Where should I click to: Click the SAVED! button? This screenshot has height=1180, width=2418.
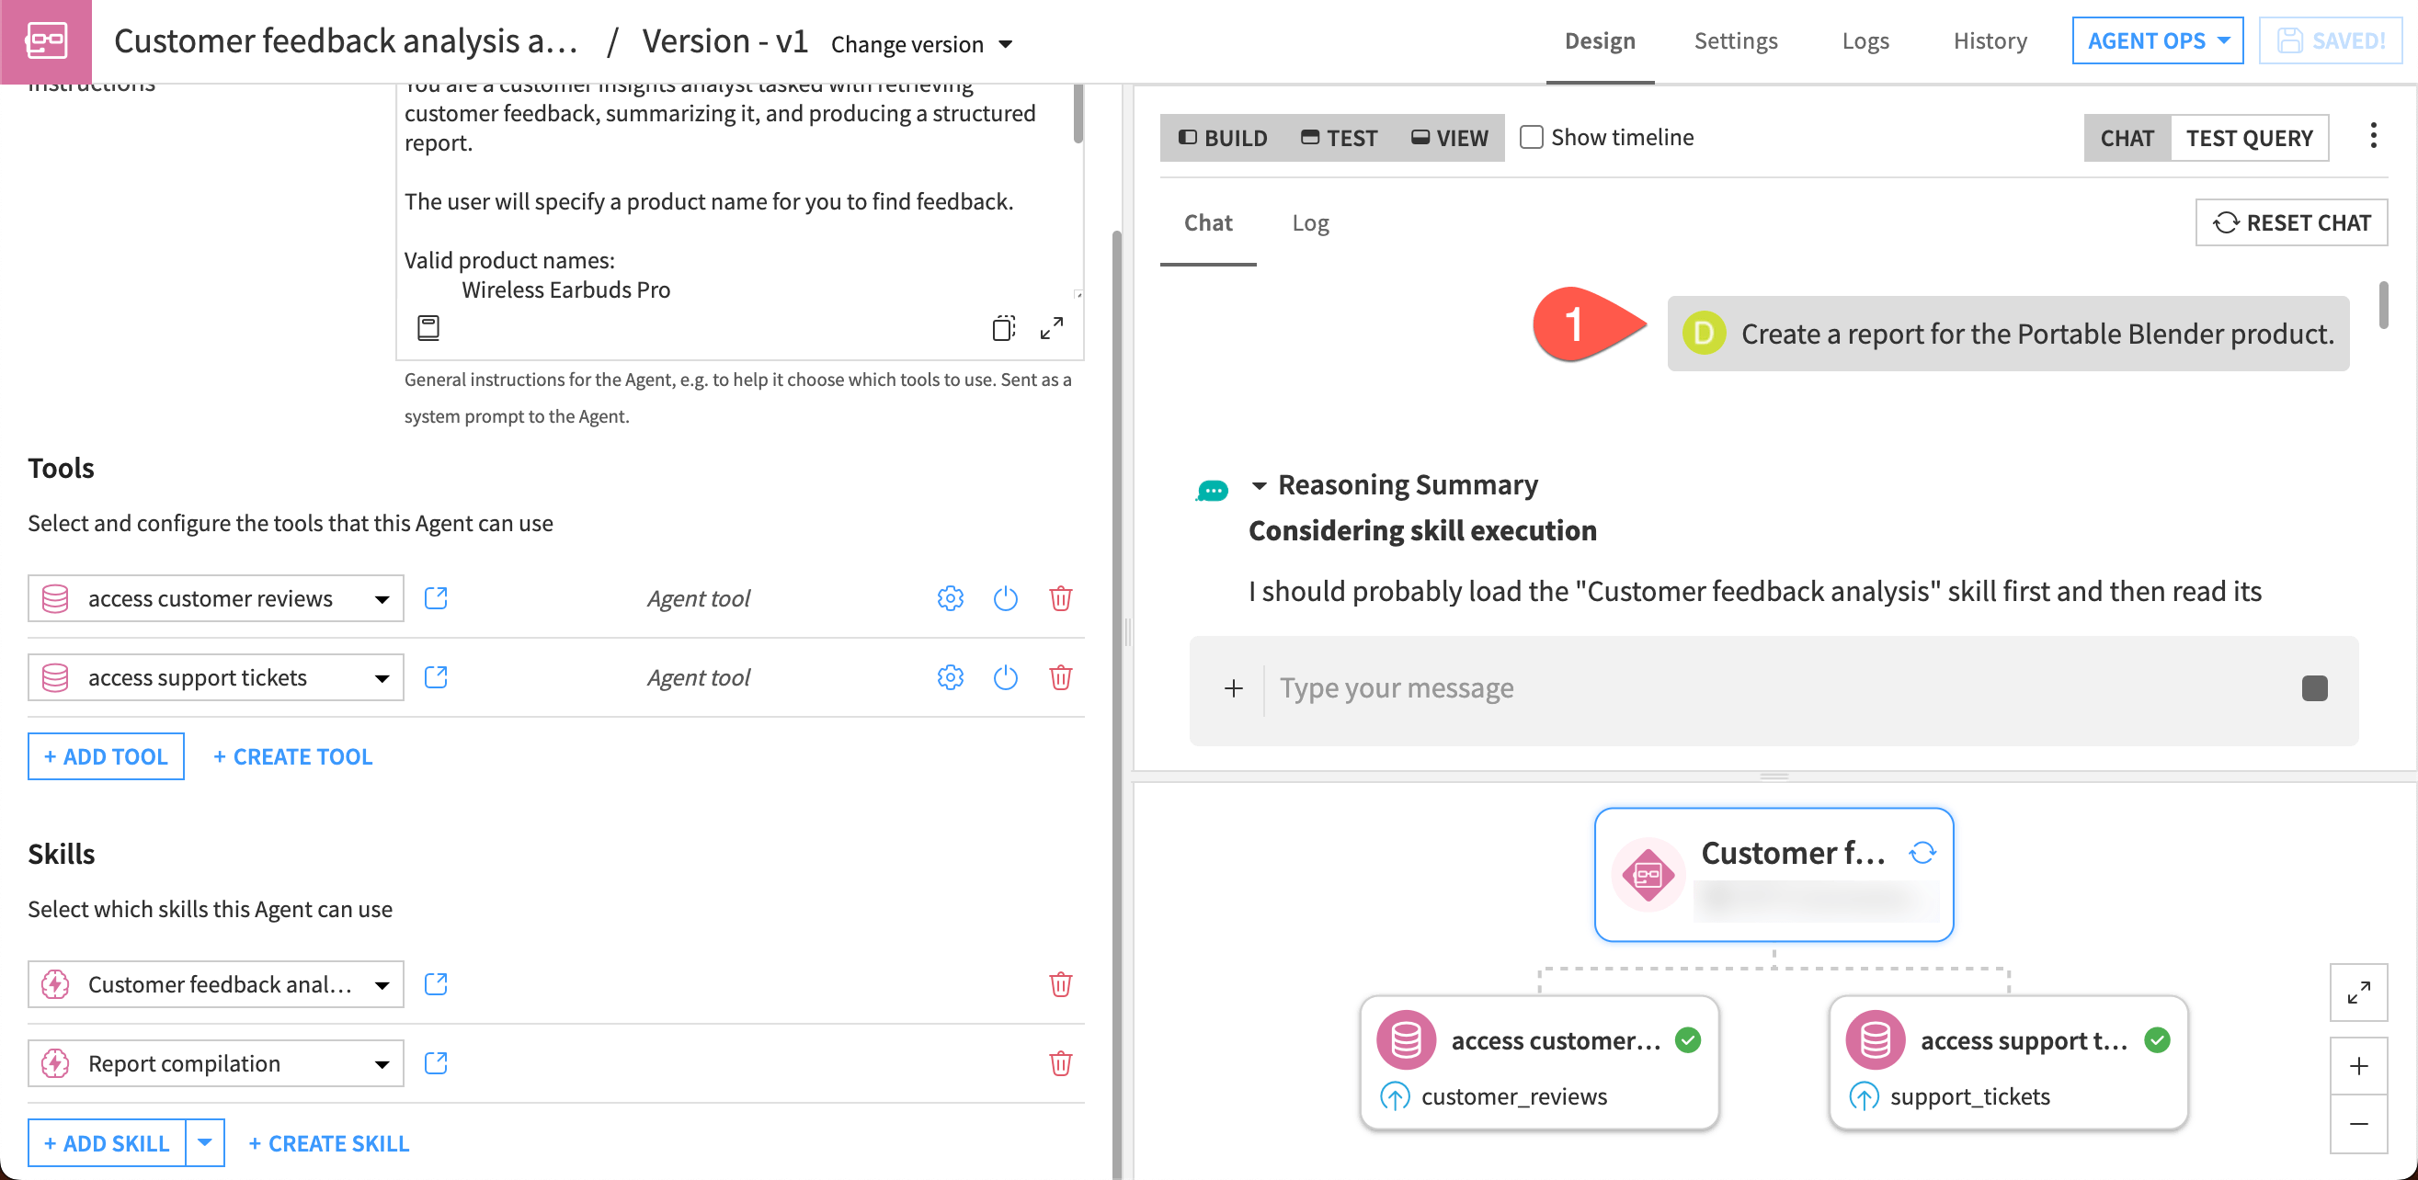[2331, 40]
